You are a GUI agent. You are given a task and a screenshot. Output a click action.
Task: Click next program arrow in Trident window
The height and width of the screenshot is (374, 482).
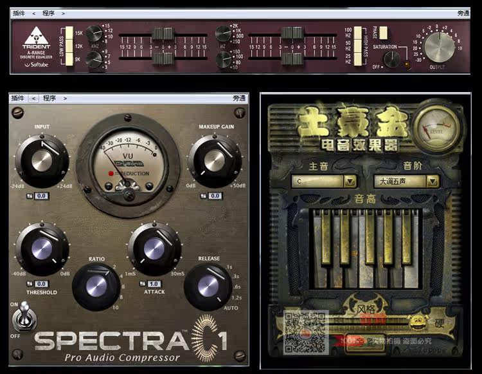point(63,14)
